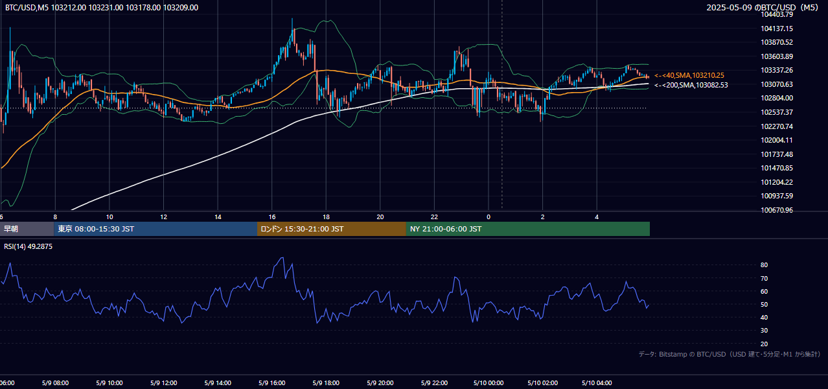Click the price axis value 100937.59
The width and height of the screenshot is (828, 389).
click(778, 196)
